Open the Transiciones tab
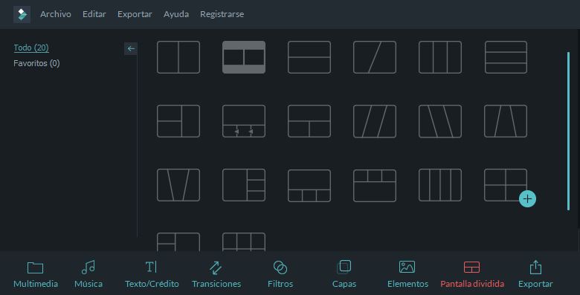Viewport: 580px width, 295px height. click(216, 274)
